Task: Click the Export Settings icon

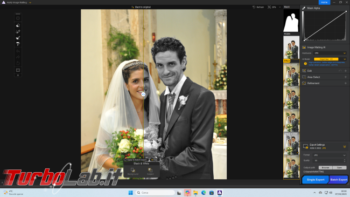Action: click(305, 146)
